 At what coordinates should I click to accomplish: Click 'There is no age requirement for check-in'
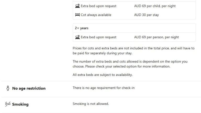click(x=103, y=88)
